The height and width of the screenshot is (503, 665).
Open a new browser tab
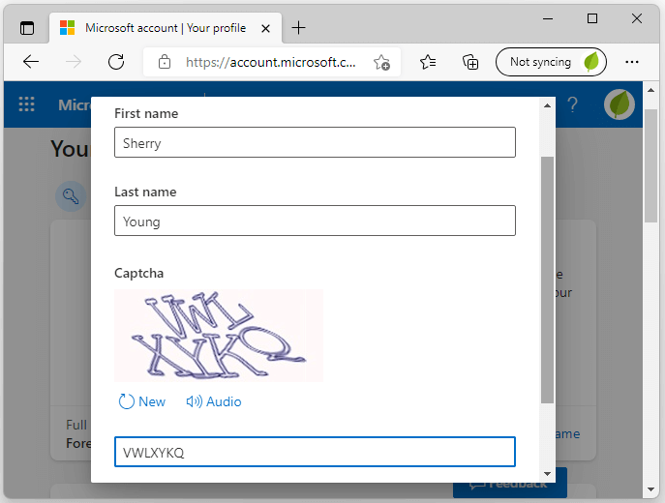298,28
